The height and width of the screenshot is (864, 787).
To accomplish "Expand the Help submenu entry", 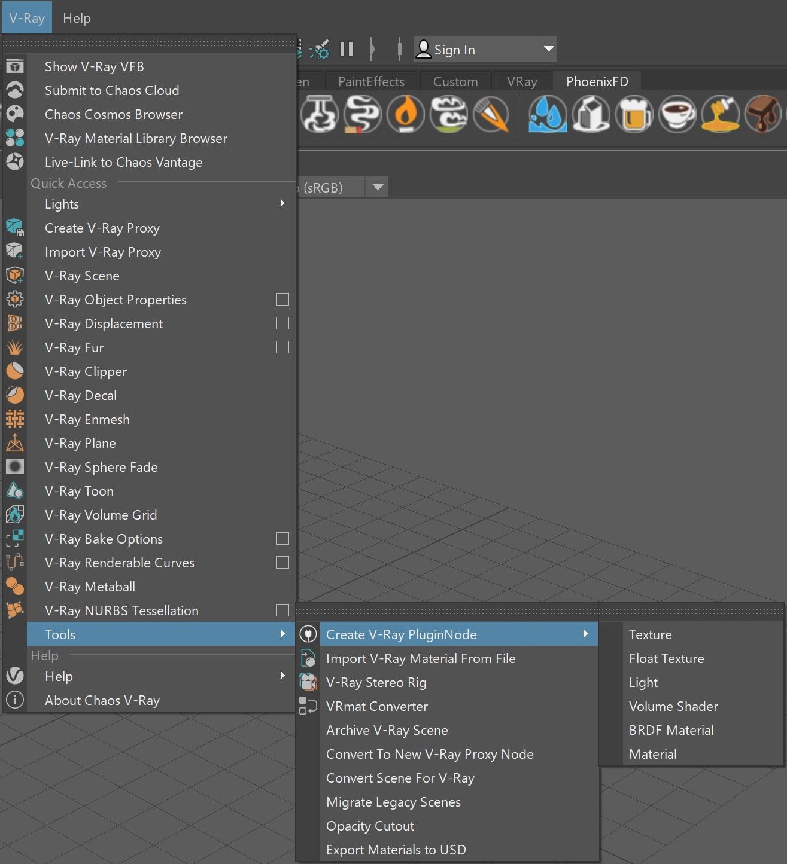I will [162, 676].
